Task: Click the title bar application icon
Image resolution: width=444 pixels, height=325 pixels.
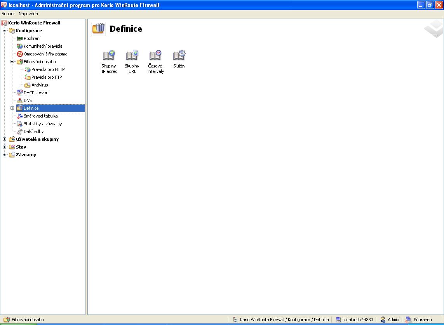Action: tap(4, 5)
